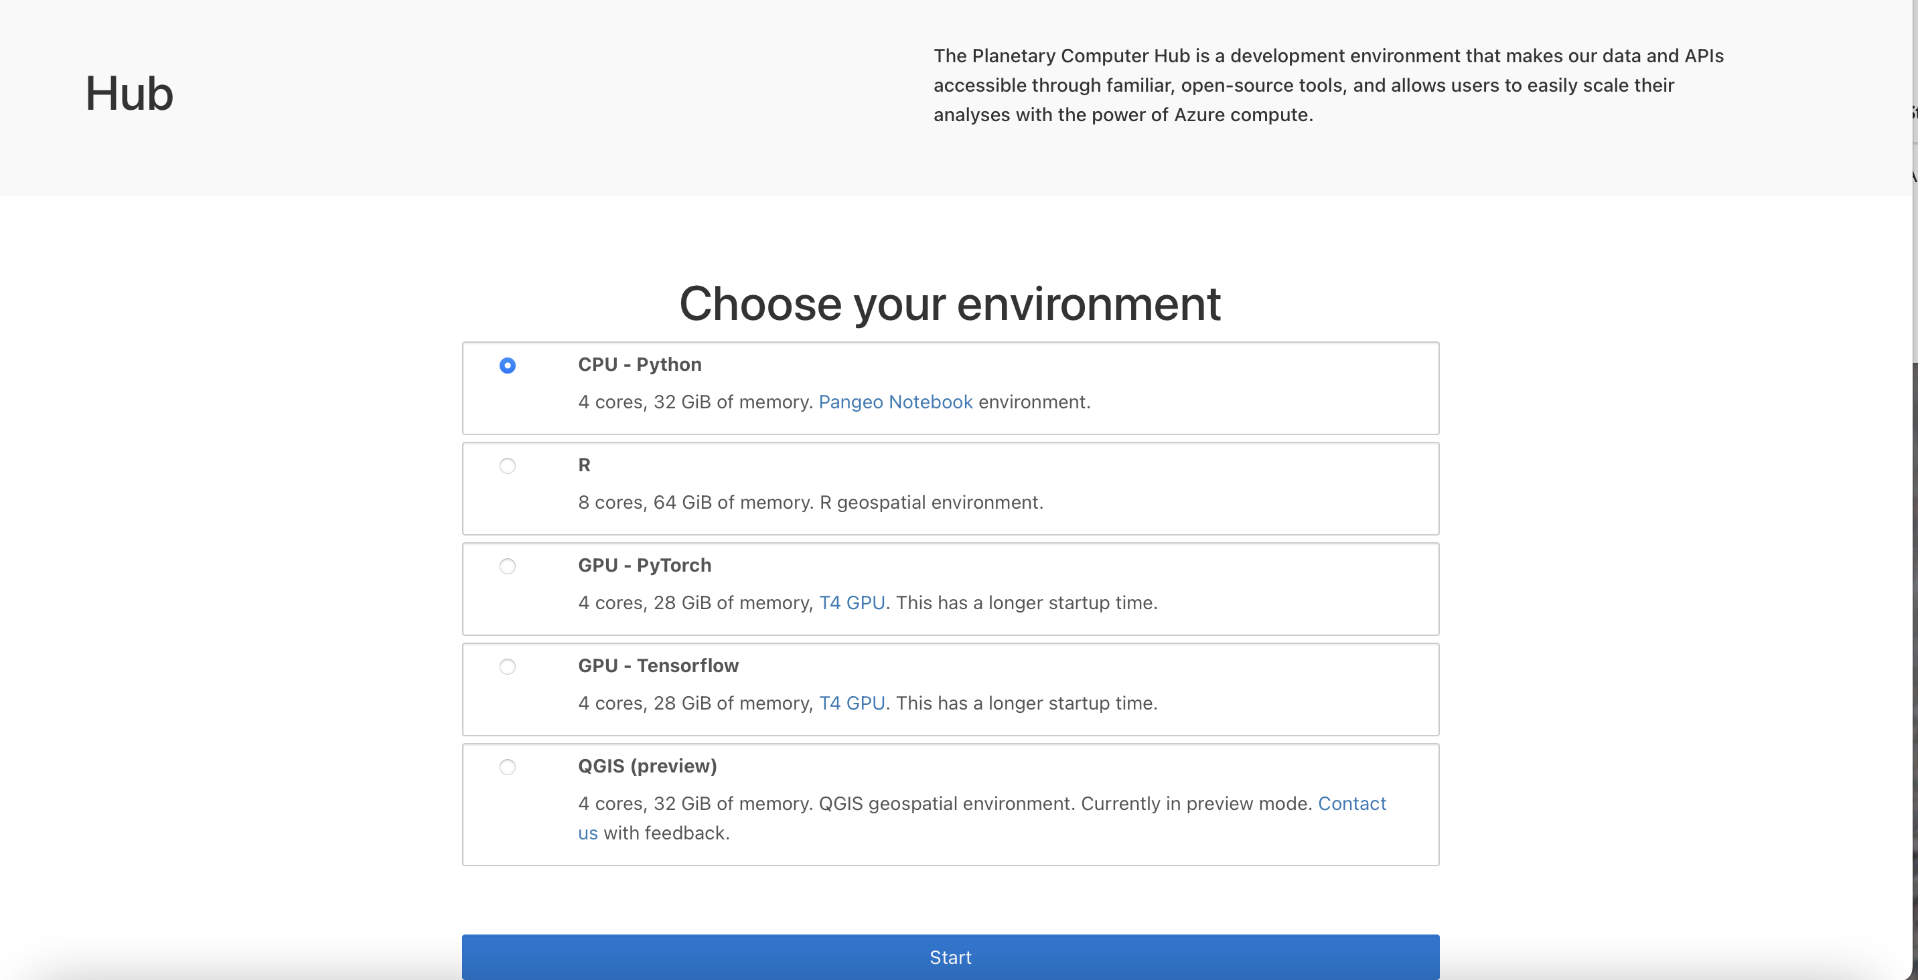This screenshot has height=980, width=1918.
Task: Open the Pangeo Notebook link
Action: (895, 402)
